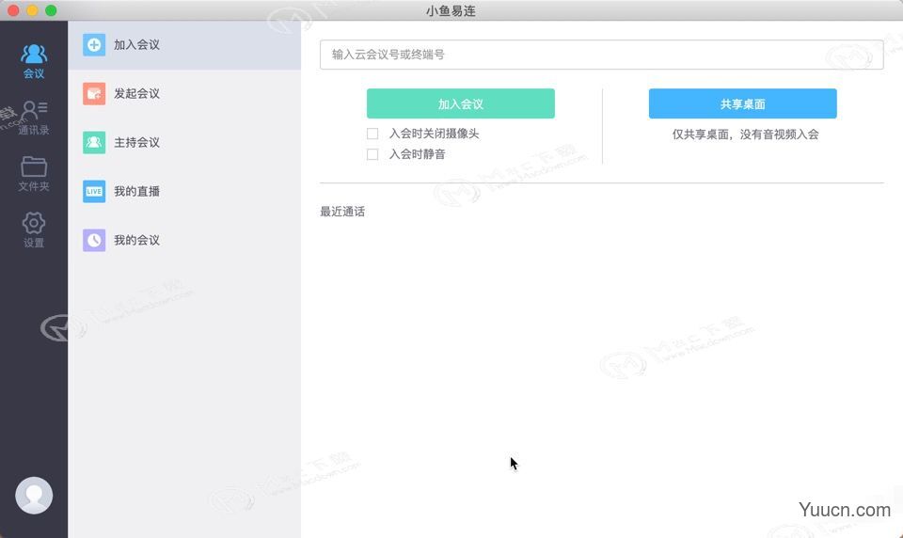The height and width of the screenshot is (538, 903).
Task: Click the orange 发起会议 icon
Action: pyautogui.click(x=94, y=93)
